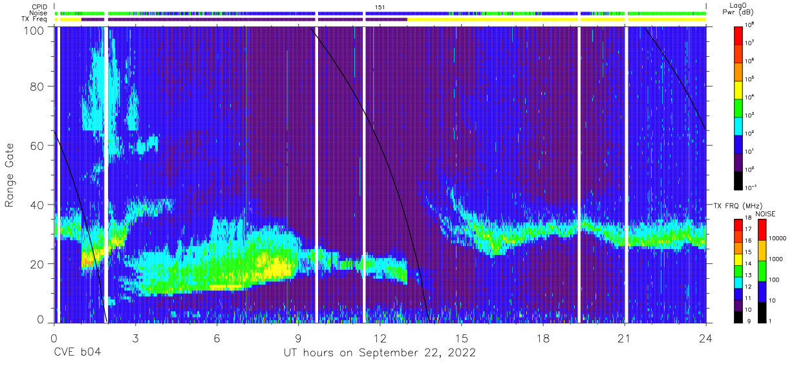The width and height of the screenshot is (794, 366).
Task: Click x-axis tick label '12'
Action: click(380, 338)
